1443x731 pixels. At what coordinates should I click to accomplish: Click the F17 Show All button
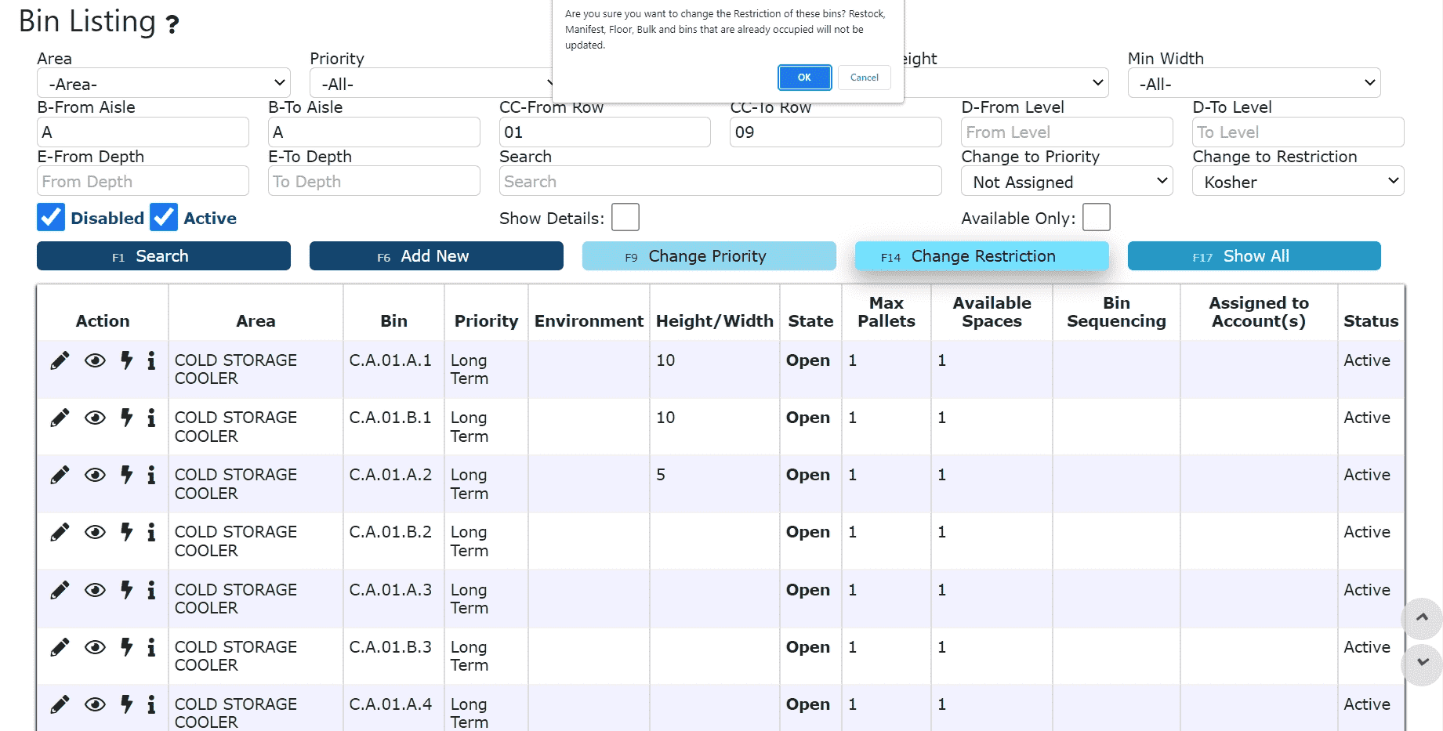pos(1254,256)
